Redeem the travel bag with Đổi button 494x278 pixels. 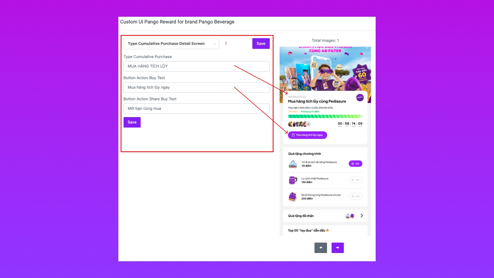(355, 164)
